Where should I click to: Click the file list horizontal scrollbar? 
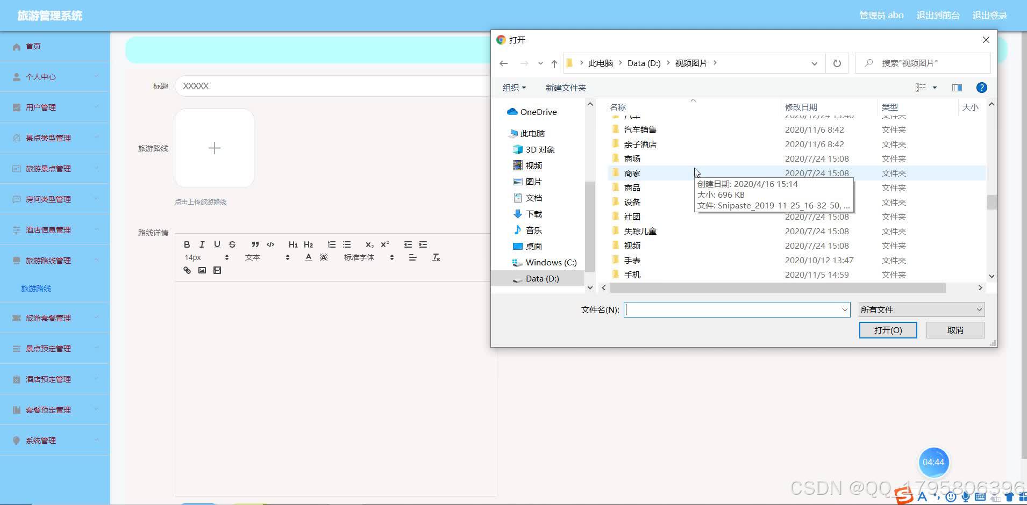pyautogui.click(x=778, y=287)
